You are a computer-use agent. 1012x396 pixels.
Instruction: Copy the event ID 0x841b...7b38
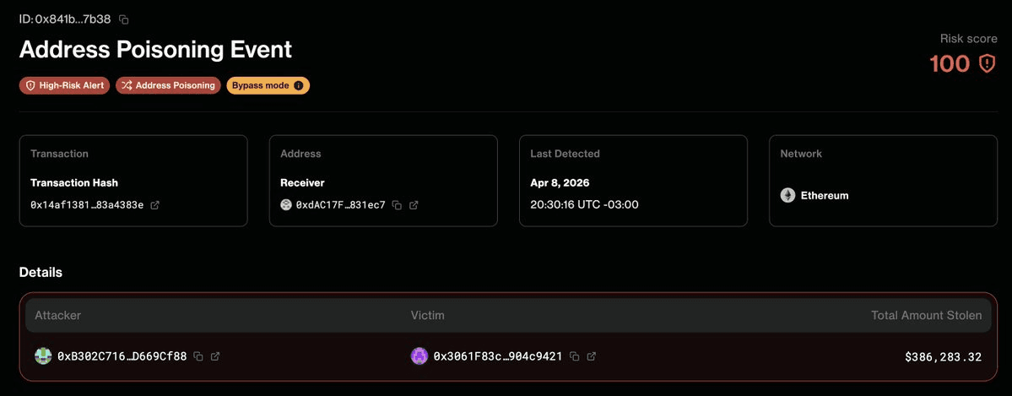click(x=124, y=19)
